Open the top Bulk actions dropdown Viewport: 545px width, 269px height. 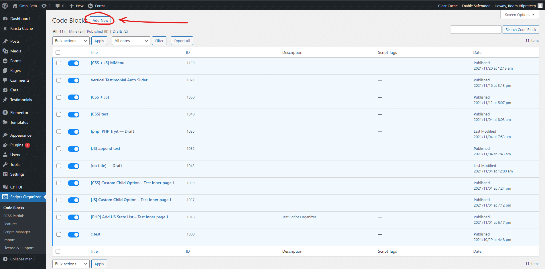tap(71, 41)
